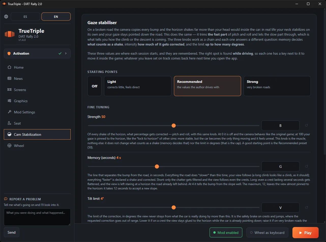Click the Mod Settings wrench icon
This screenshot has height=242, width=326.
coord(9,112)
